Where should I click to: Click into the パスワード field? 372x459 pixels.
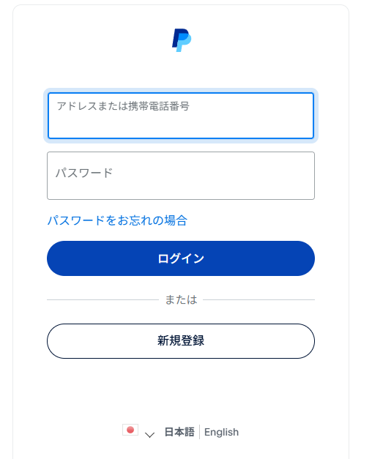pyautogui.click(x=181, y=176)
